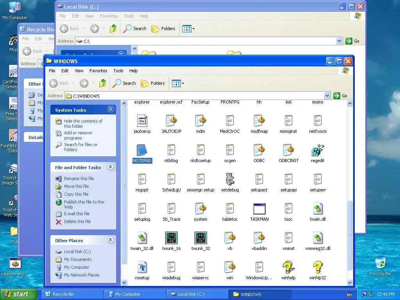Click Publish this file to the Web
Screen dimensions: 400x300
click(84, 204)
